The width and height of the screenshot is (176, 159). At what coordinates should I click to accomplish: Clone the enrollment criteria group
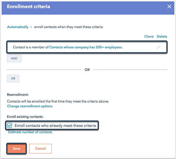149,36
